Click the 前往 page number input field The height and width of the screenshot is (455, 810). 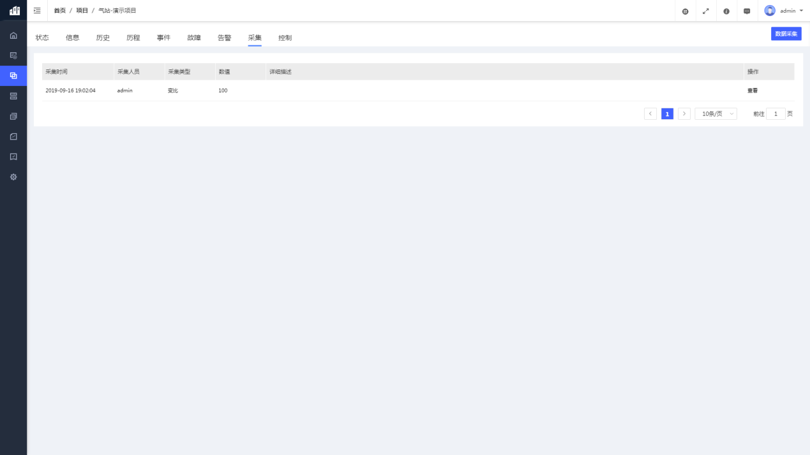pyautogui.click(x=776, y=114)
